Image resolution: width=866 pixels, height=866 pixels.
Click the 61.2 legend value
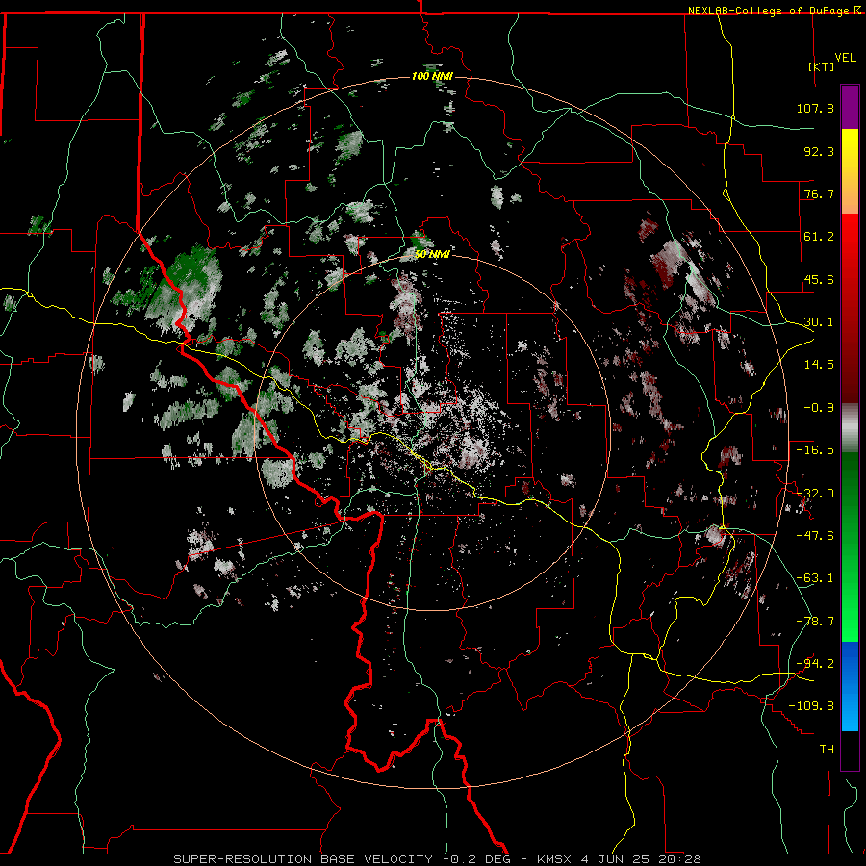click(819, 237)
